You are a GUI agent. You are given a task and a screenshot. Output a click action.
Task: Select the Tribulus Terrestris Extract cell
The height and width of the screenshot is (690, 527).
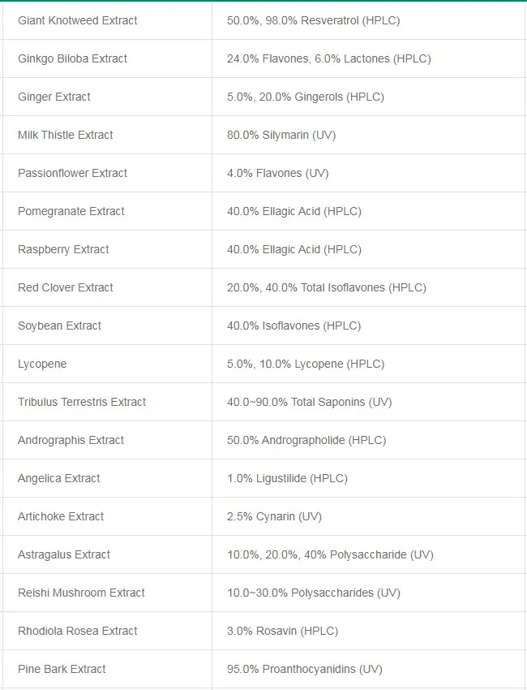82,402
